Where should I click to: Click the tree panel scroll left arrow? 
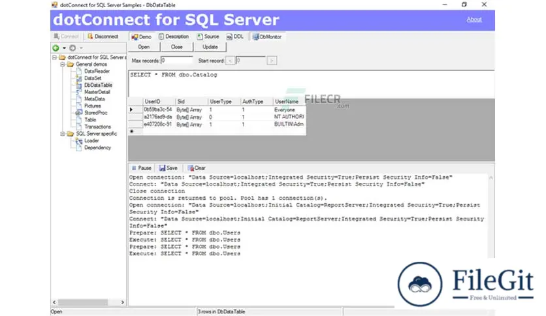[x=54, y=302]
